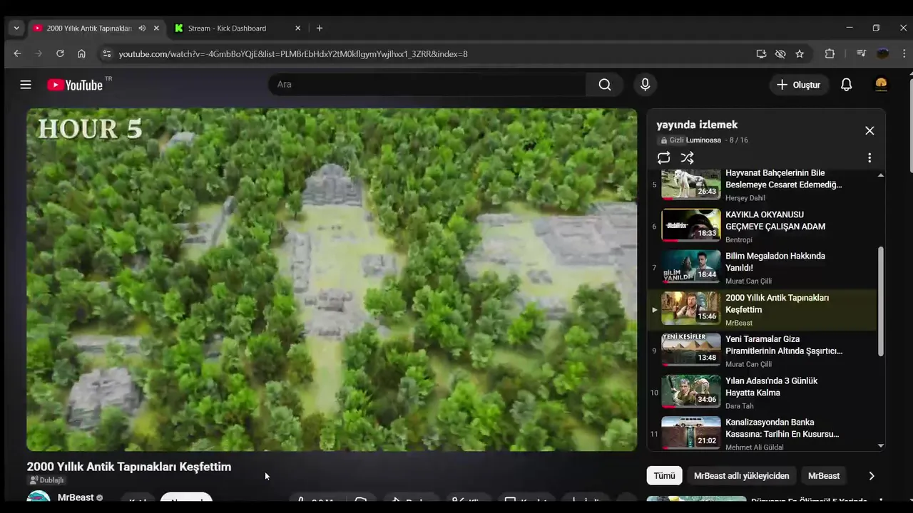The height and width of the screenshot is (513, 913).
Task: Open title "Yılan Adası'nda 3 Günlük Hayatta Kalma"
Action: [x=772, y=387]
